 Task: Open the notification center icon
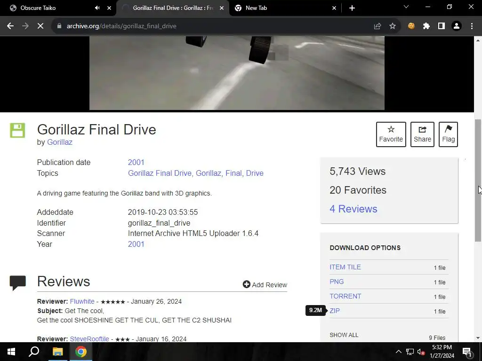pos(467,352)
